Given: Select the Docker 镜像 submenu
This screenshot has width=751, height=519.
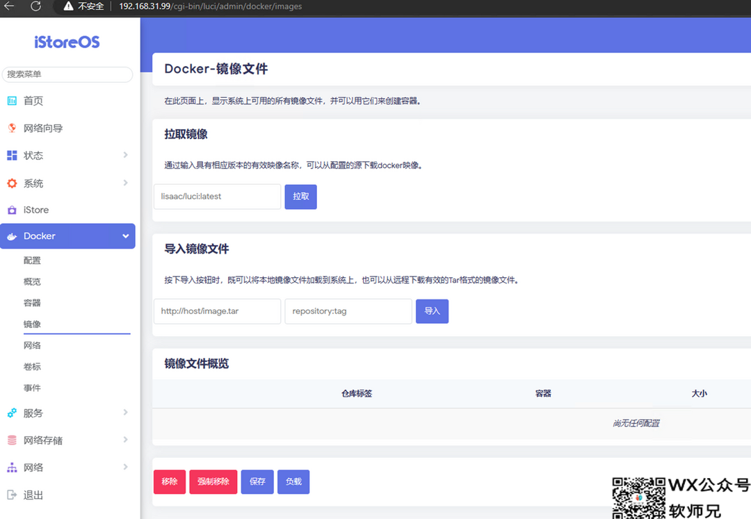Looking at the screenshot, I should pyautogui.click(x=32, y=324).
